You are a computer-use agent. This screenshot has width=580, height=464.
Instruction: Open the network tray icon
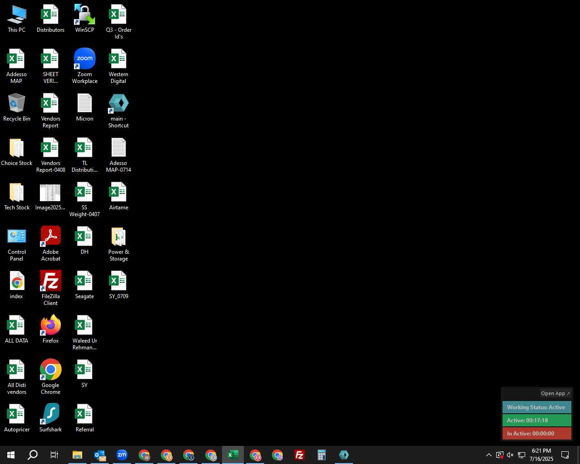[x=522, y=455]
